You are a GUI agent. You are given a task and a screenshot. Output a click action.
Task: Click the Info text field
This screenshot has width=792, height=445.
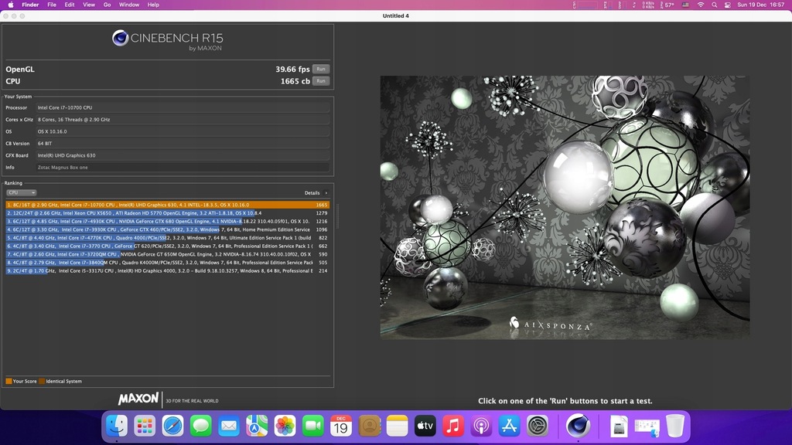pyautogui.click(x=183, y=167)
